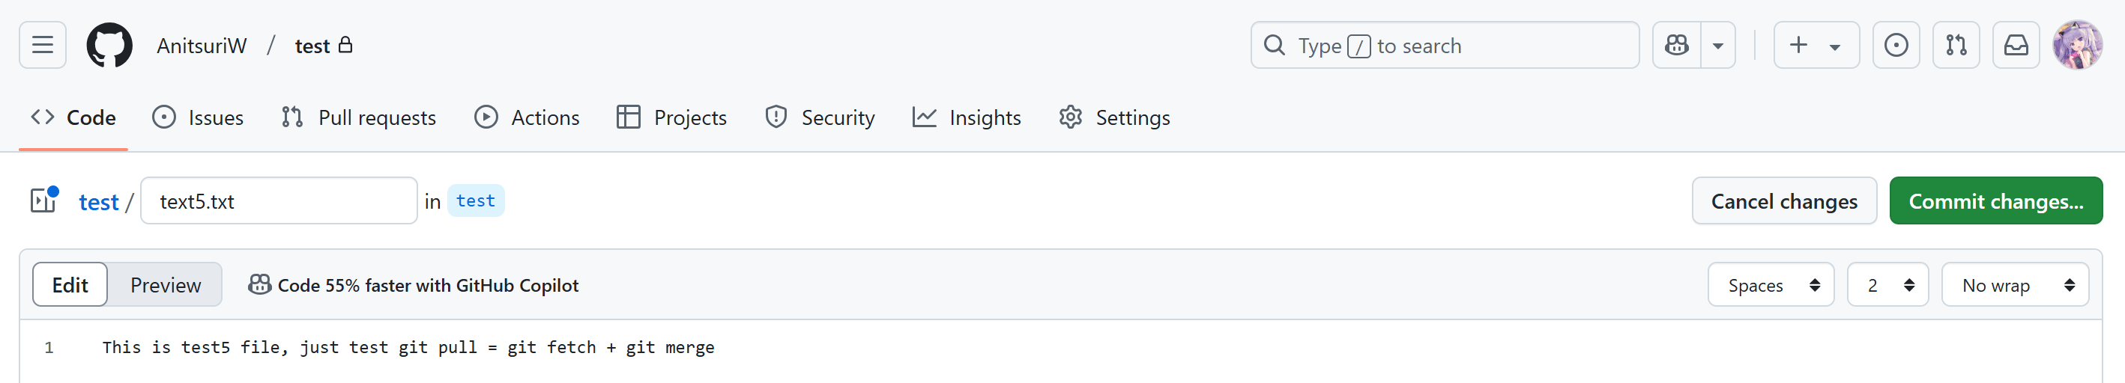The width and height of the screenshot is (2125, 383).
Task: Open the notifications inbox icon
Action: [x=2016, y=46]
